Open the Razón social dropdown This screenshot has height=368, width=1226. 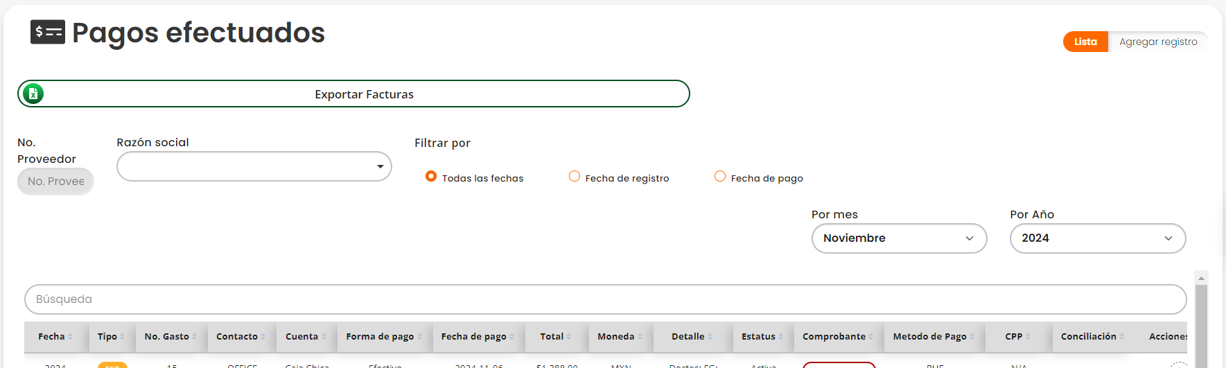(x=254, y=166)
